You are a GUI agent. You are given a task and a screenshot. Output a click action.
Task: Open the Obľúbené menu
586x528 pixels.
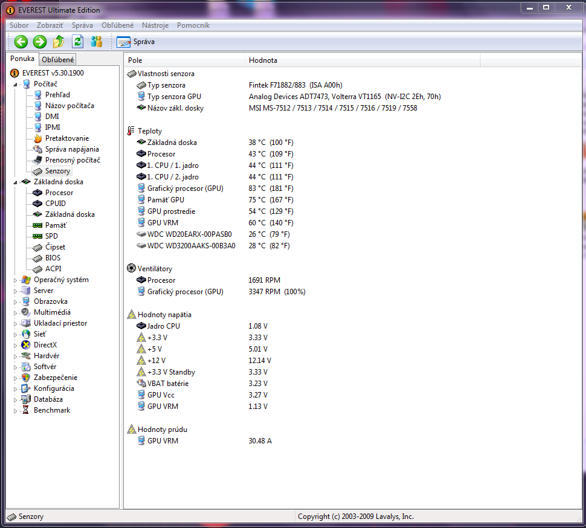coord(117,25)
